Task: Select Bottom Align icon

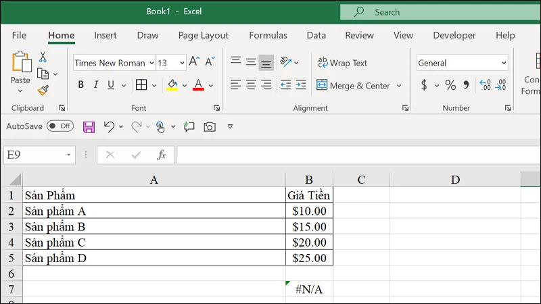Action: pos(266,63)
